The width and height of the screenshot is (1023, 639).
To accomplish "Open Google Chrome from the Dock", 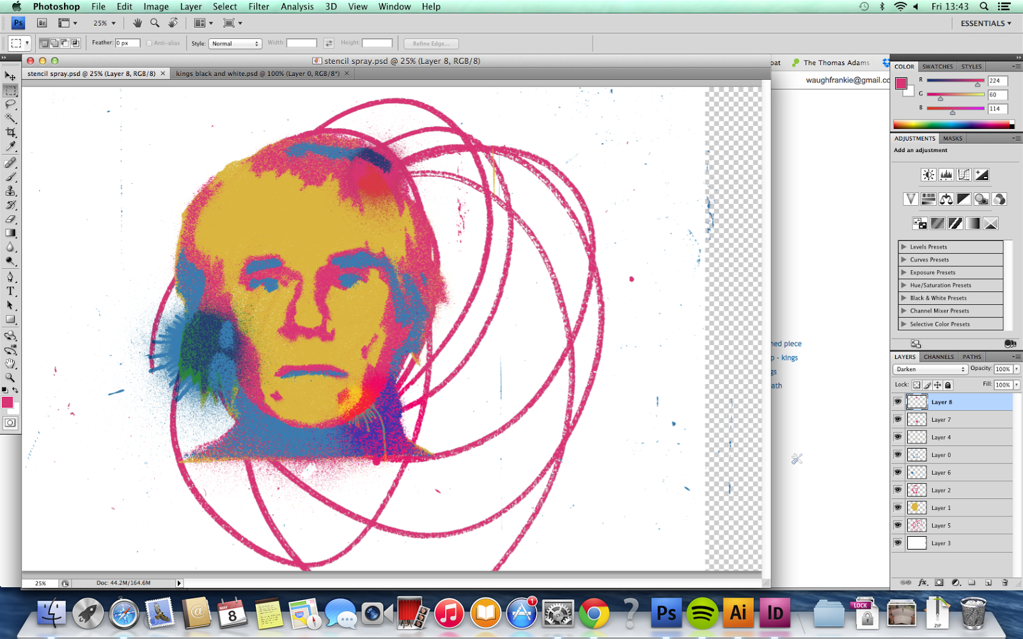I will tap(594, 613).
